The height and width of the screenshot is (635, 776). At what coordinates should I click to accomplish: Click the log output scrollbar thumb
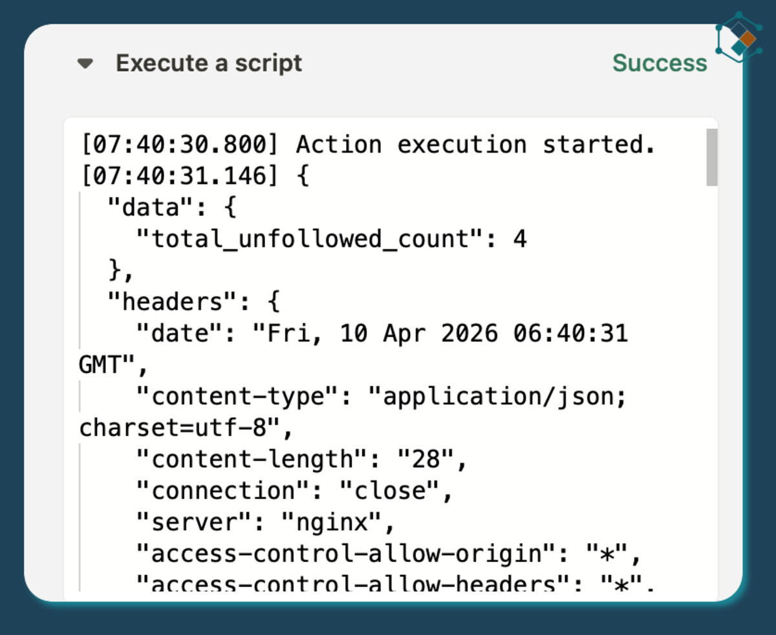[x=711, y=157]
